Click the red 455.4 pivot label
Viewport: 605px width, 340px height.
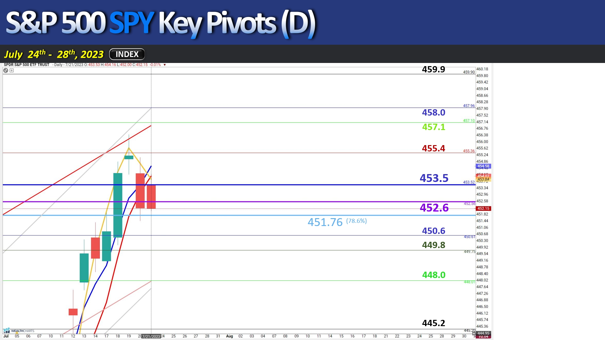point(434,148)
